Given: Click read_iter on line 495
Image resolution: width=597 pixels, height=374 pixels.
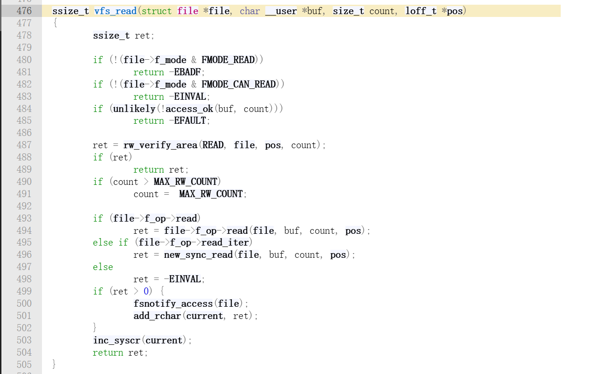Looking at the screenshot, I should [225, 243].
